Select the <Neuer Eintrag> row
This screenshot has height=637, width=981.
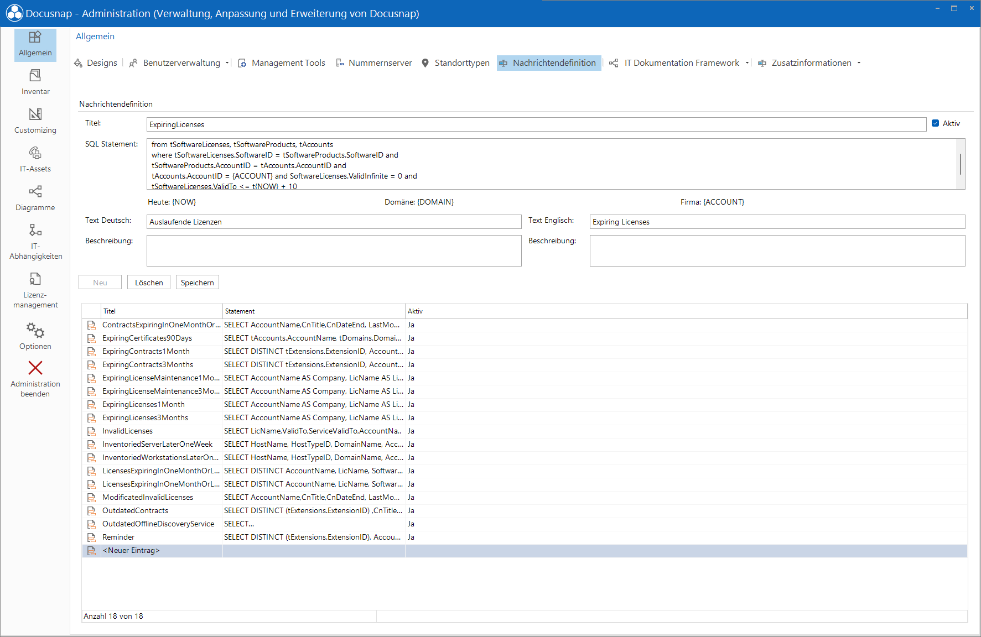[x=525, y=551]
